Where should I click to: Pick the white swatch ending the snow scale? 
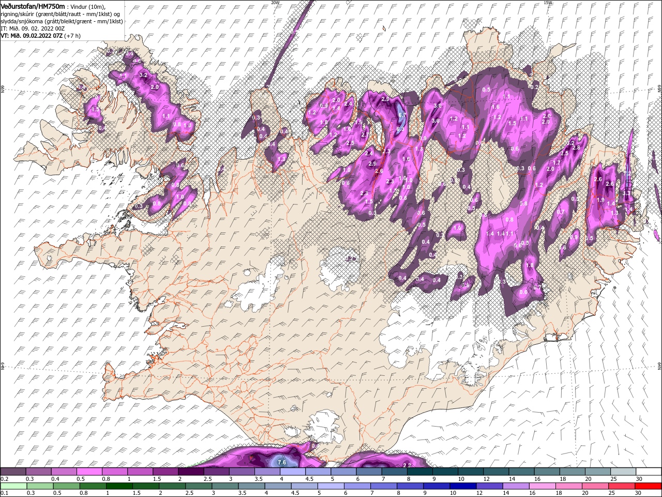pyautogui.click(x=649, y=472)
